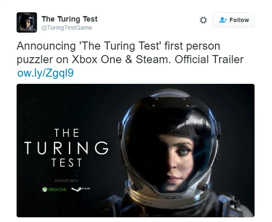The width and height of the screenshot is (272, 222).
Task: Click the person-plus icon on Follow button
Action: coord(223,20)
